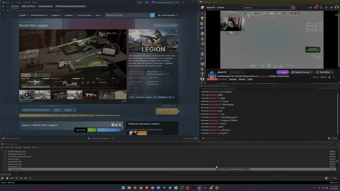
Task: Click the Buscar en la tienda field
Action: (128, 15)
